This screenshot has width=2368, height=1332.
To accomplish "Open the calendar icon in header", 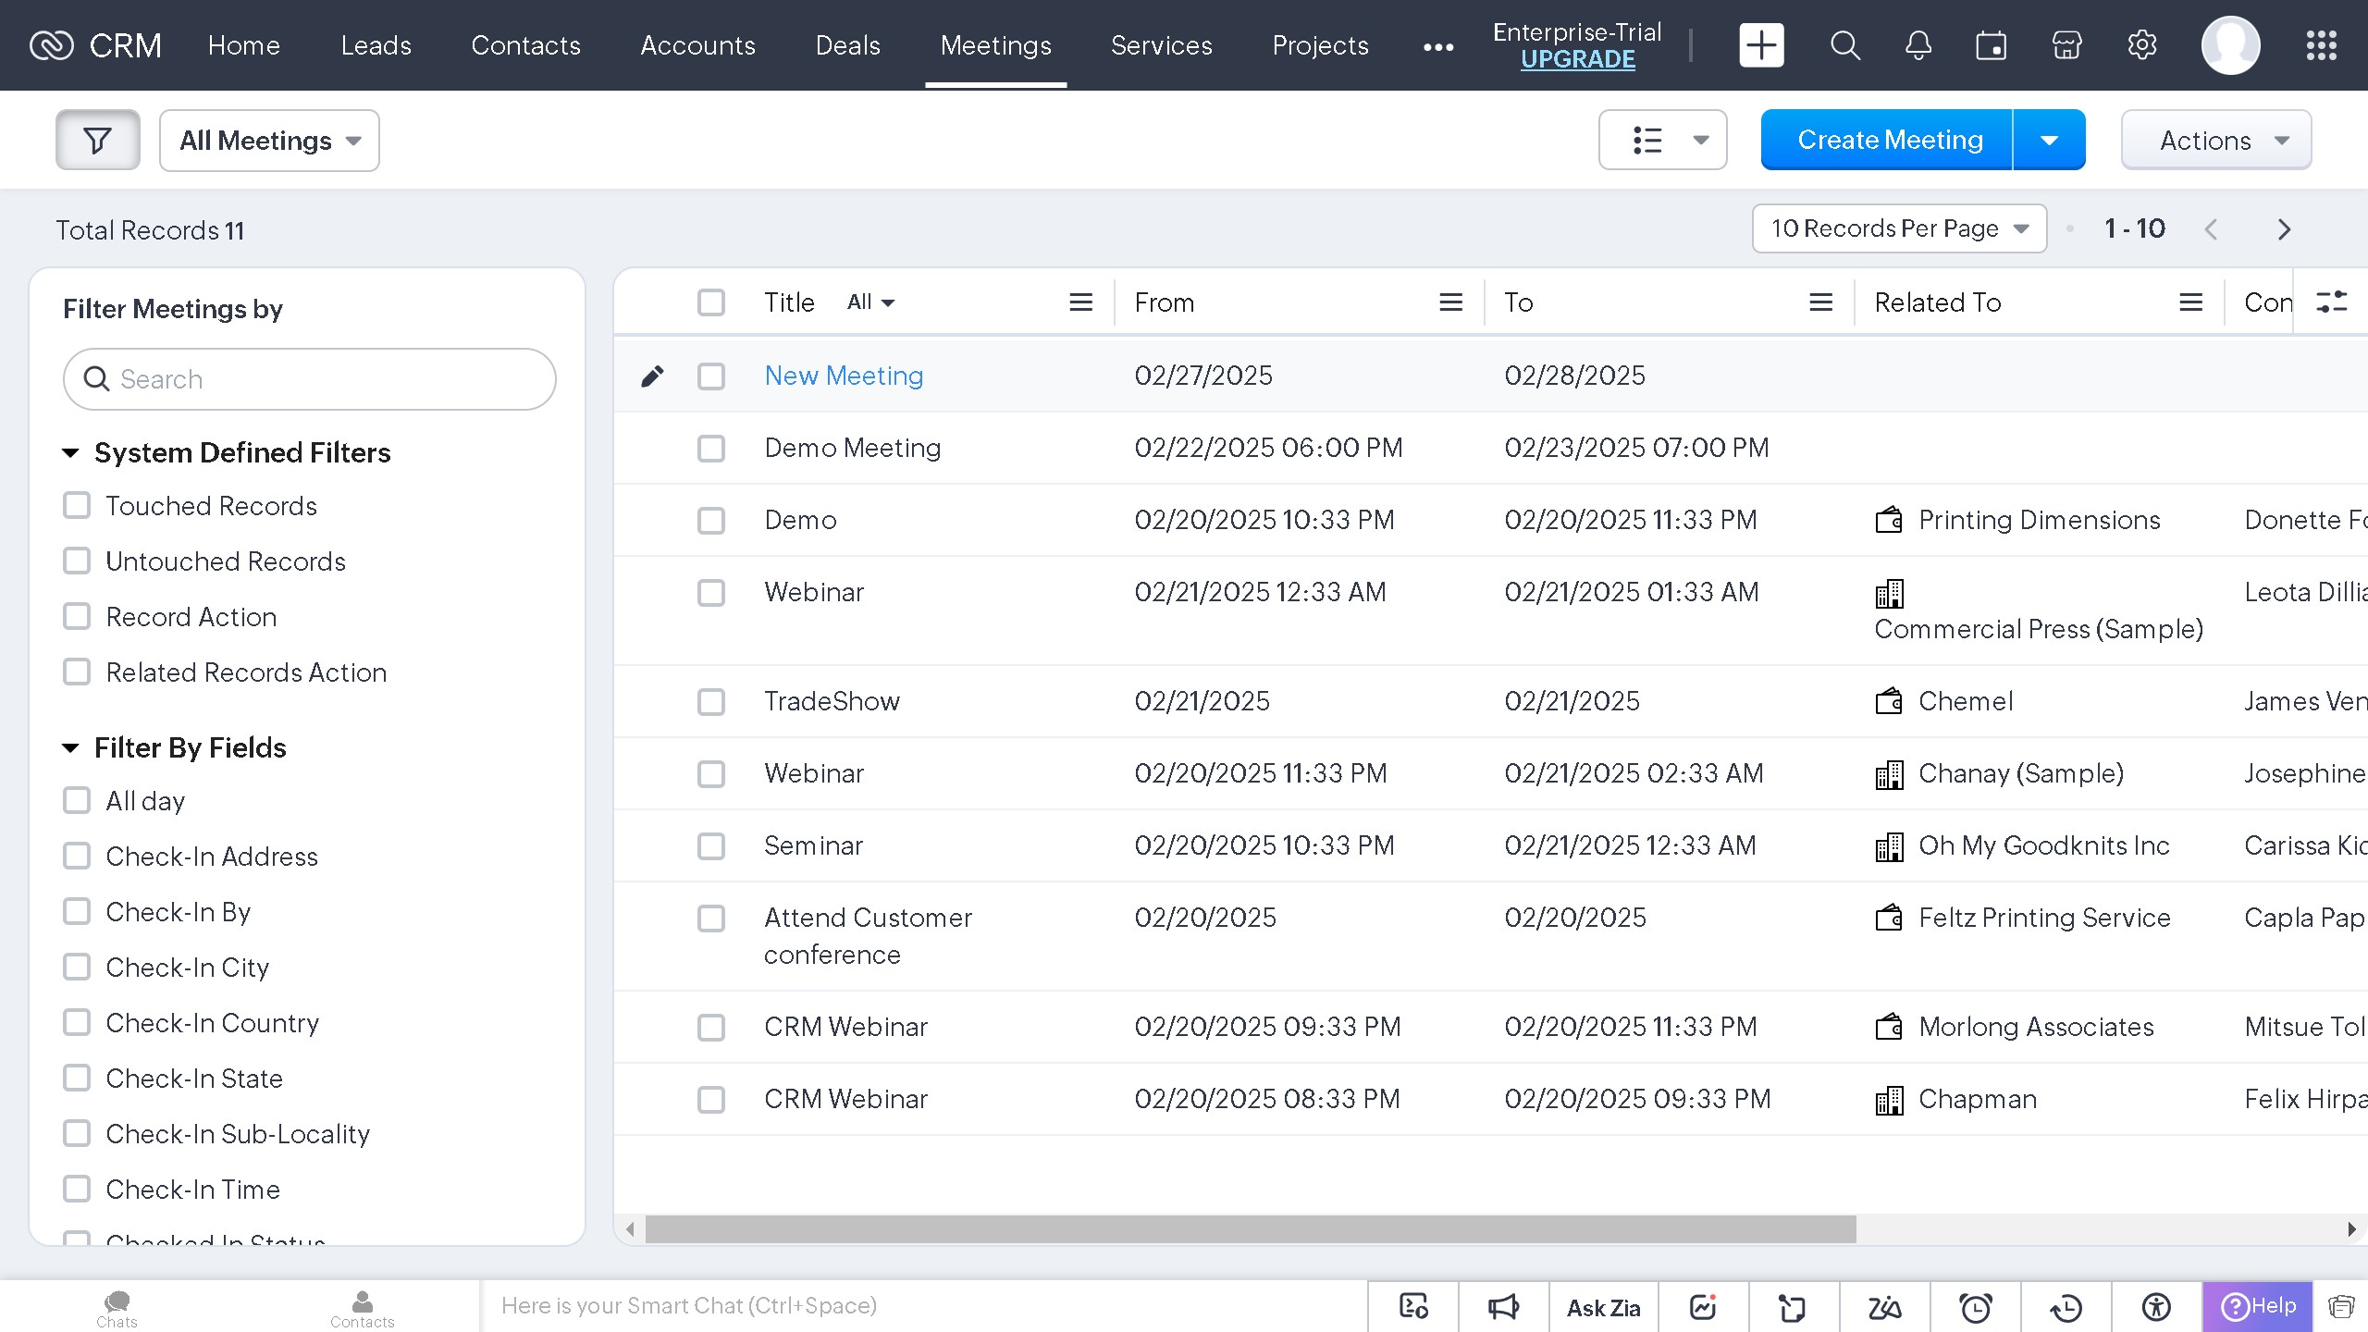I will point(1991,45).
